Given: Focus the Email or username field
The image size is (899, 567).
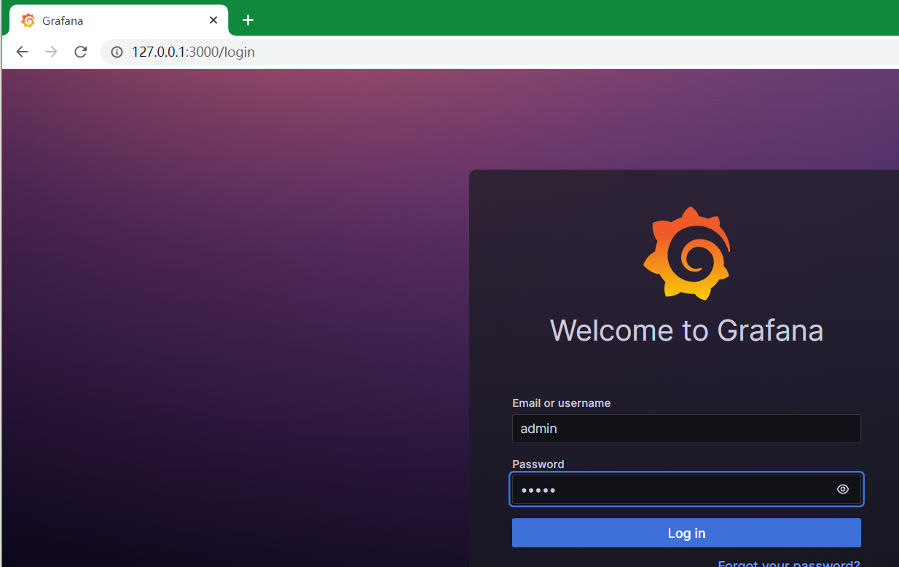Looking at the screenshot, I should [x=686, y=429].
